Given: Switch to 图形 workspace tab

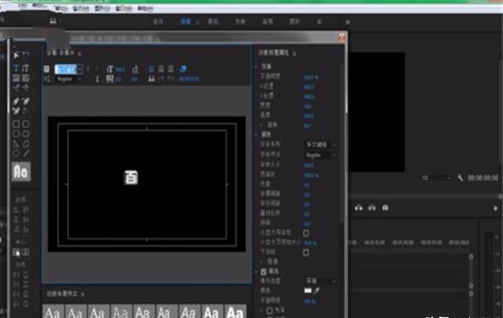Looking at the screenshot, I should pos(294,22).
